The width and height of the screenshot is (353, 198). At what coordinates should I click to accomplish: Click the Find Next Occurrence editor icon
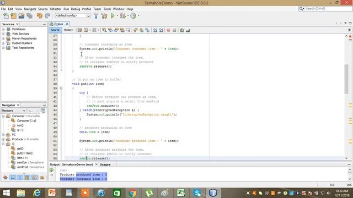coord(116,30)
